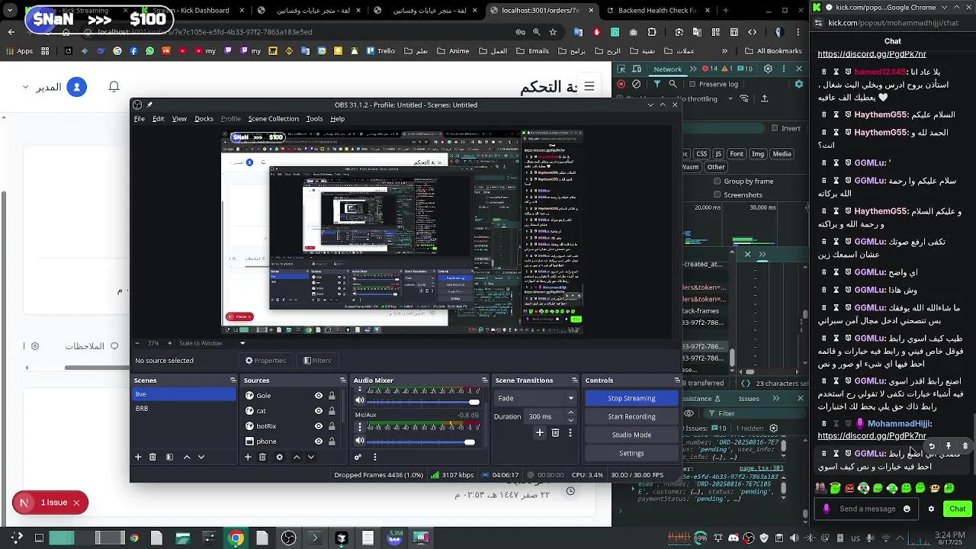Increase transition Duration stepper up arrow
Screen dimensions: 976x549
coord(570,413)
